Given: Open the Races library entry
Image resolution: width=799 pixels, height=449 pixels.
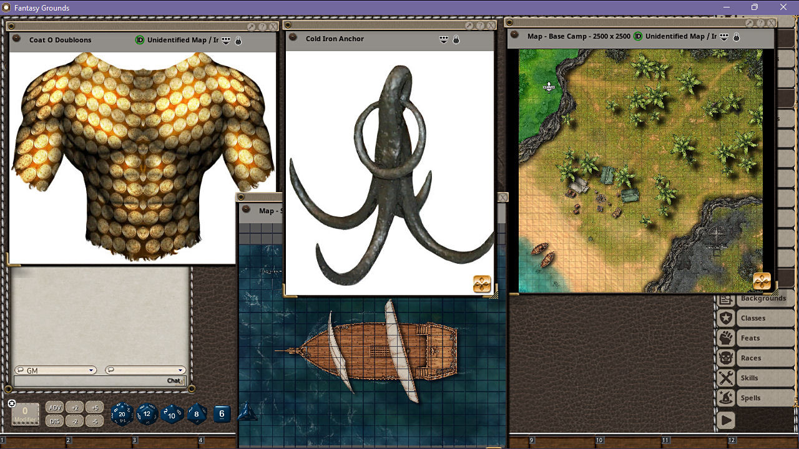Looking at the screenshot, I should tap(726, 357).
